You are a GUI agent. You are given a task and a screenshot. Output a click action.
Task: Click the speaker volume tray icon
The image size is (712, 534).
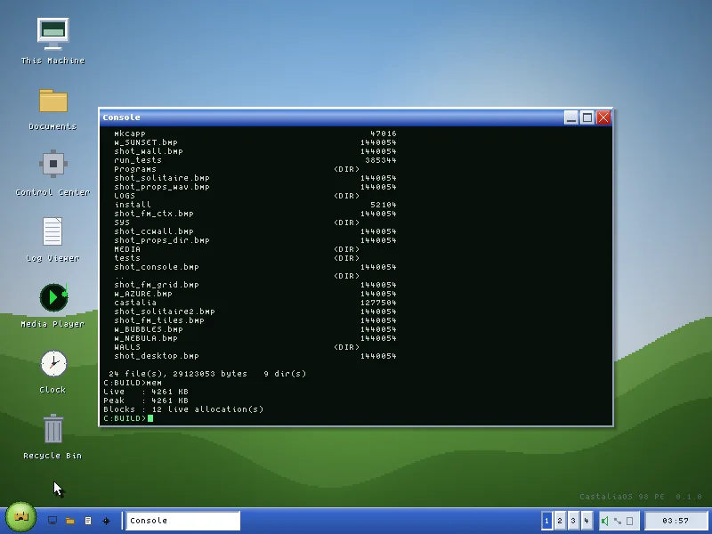[x=605, y=521]
